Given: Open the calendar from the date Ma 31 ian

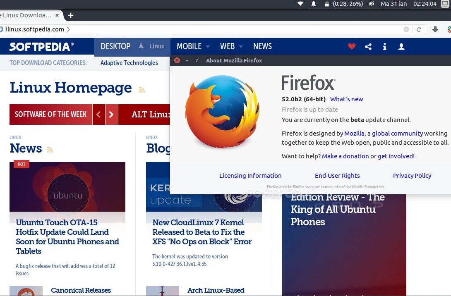Looking at the screenshot, I should [393, 4].
